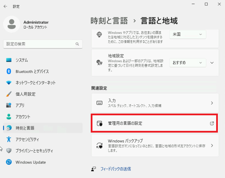225x178 pixels.
Task: Click the 管理用の言語の設定 shield icon
Action: click(100, 123)
